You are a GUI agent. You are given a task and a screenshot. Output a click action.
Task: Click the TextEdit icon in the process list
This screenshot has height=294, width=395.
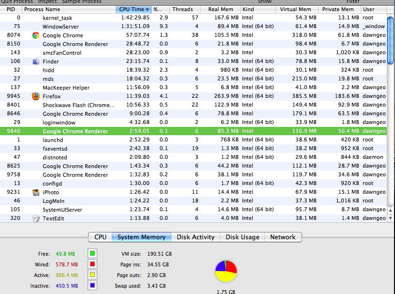(x=36, y=218)
